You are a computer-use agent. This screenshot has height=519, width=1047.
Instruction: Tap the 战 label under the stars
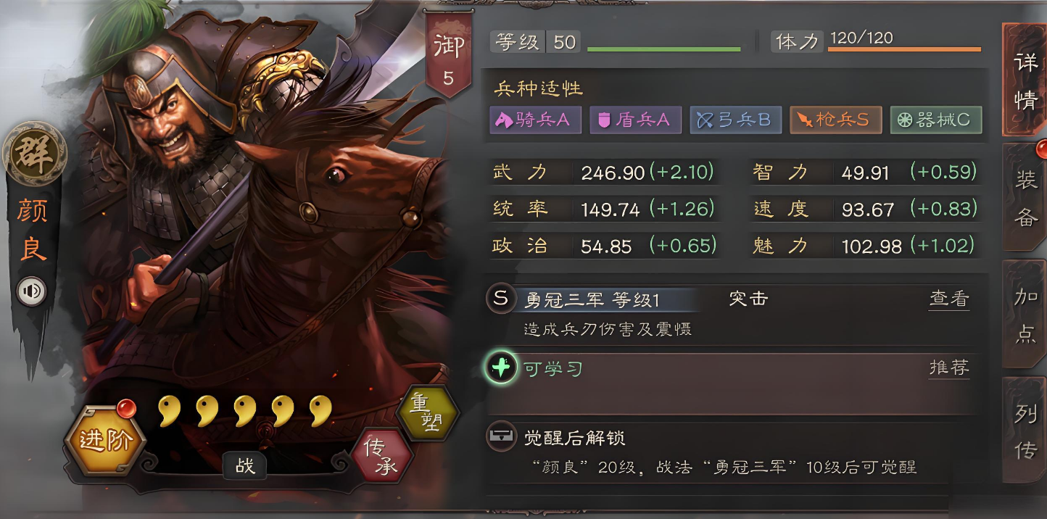tap(245, 465)
